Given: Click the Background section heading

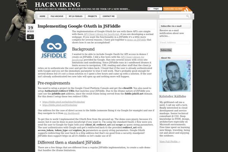Looking at the screenshot, I should 83,49.
